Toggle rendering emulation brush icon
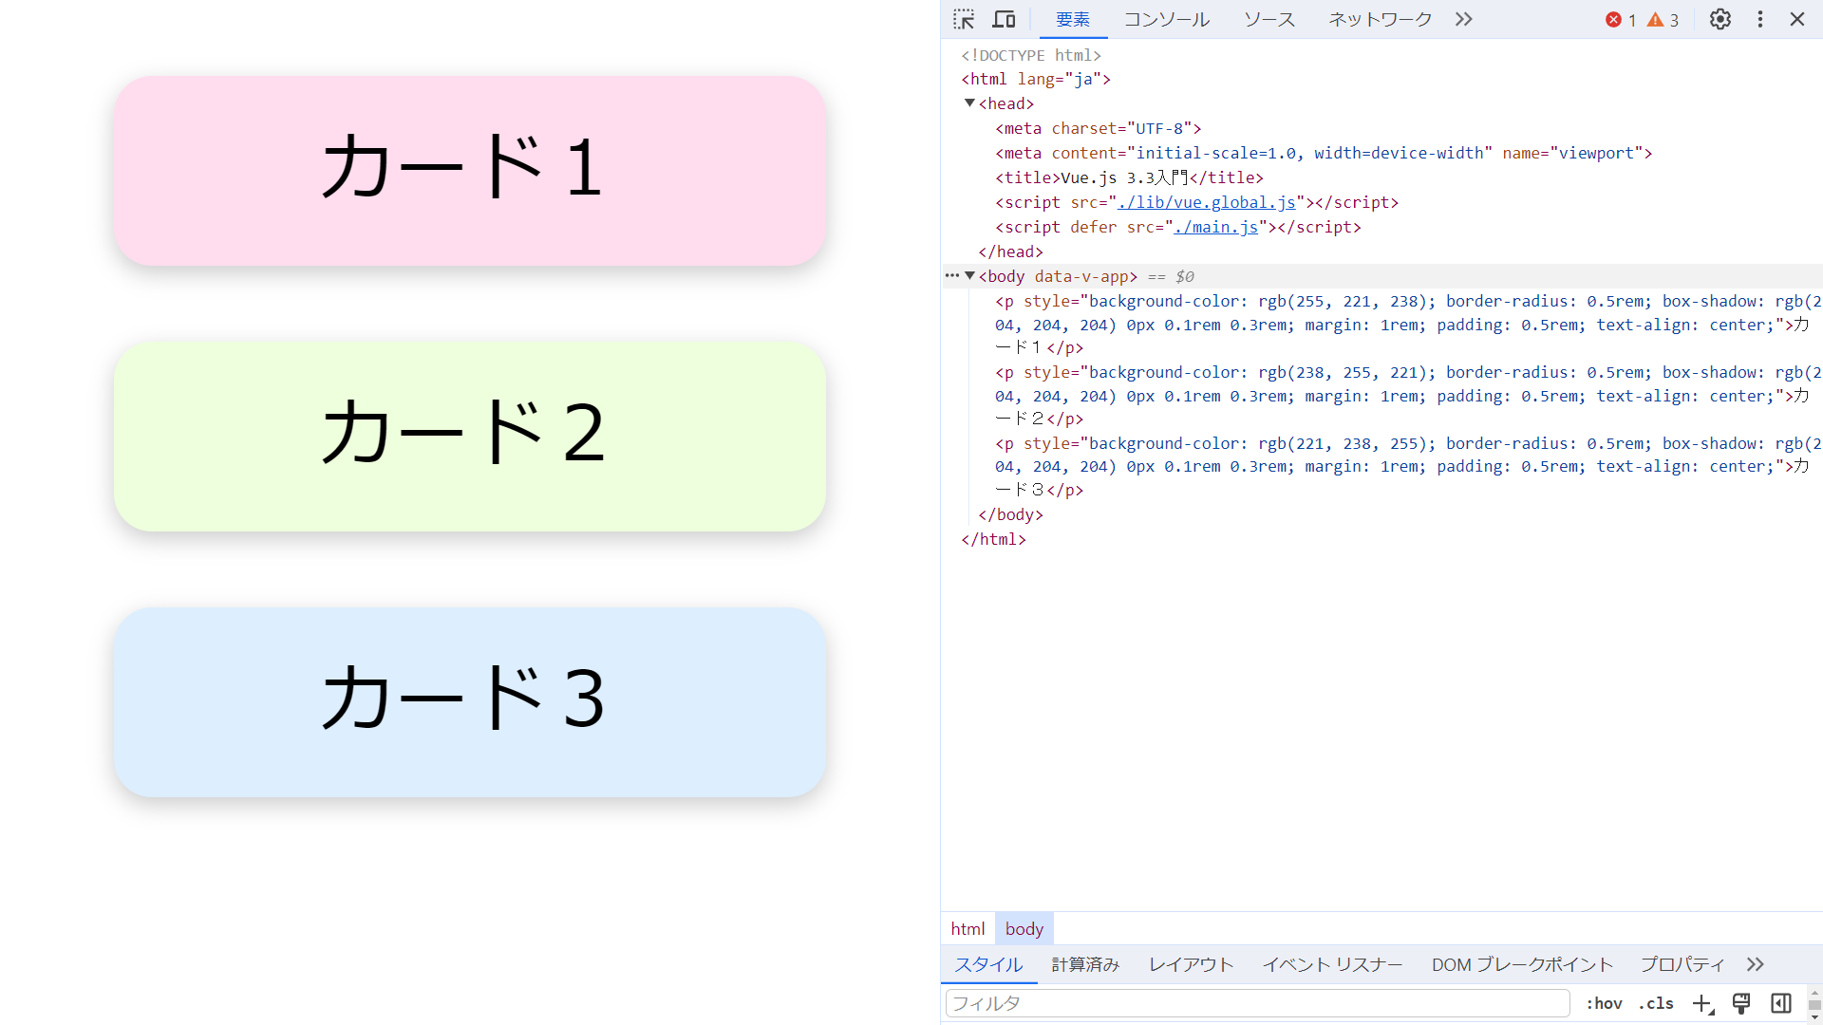 (x=1741, y=1003)
